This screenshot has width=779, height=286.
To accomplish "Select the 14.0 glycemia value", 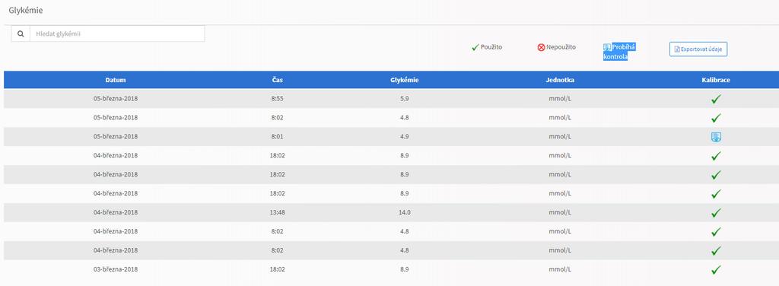I will [404, 212].
